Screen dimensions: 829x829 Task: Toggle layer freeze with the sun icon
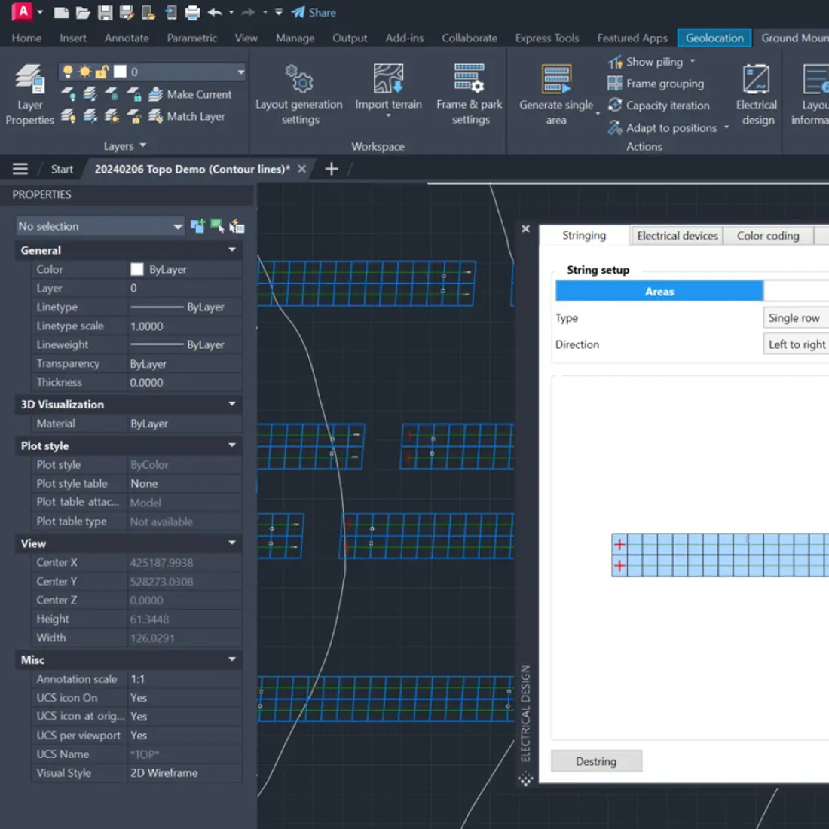[84, 72]
